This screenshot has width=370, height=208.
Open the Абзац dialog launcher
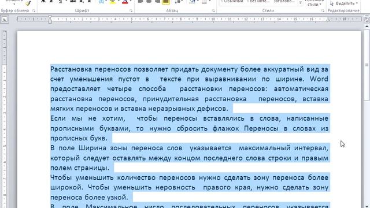point(213,11)
